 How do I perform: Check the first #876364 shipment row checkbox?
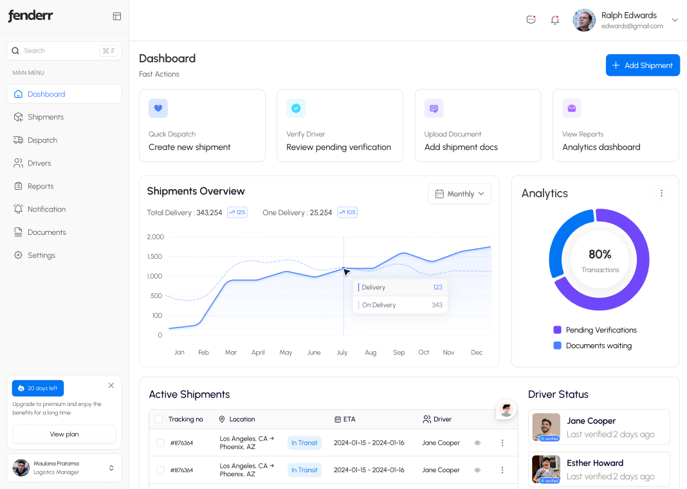click(161, 443)
